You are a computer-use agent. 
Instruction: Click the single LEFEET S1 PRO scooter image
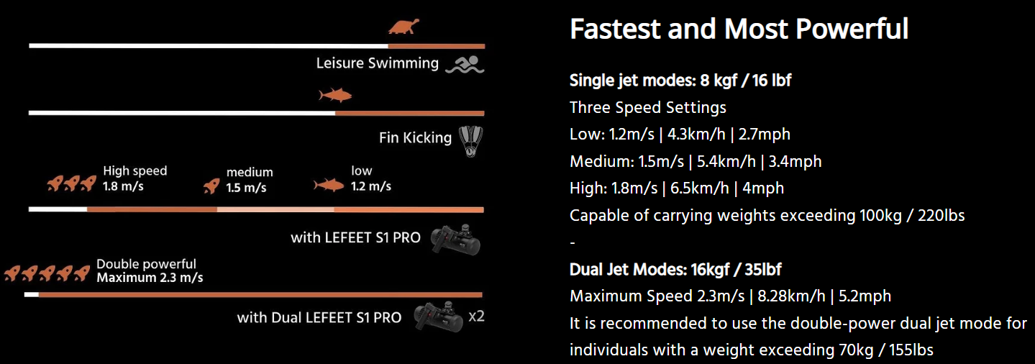pyautogui.click(x=455, y=238)
